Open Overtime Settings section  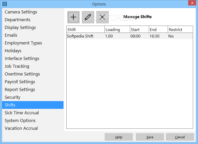tap(33, 74)
